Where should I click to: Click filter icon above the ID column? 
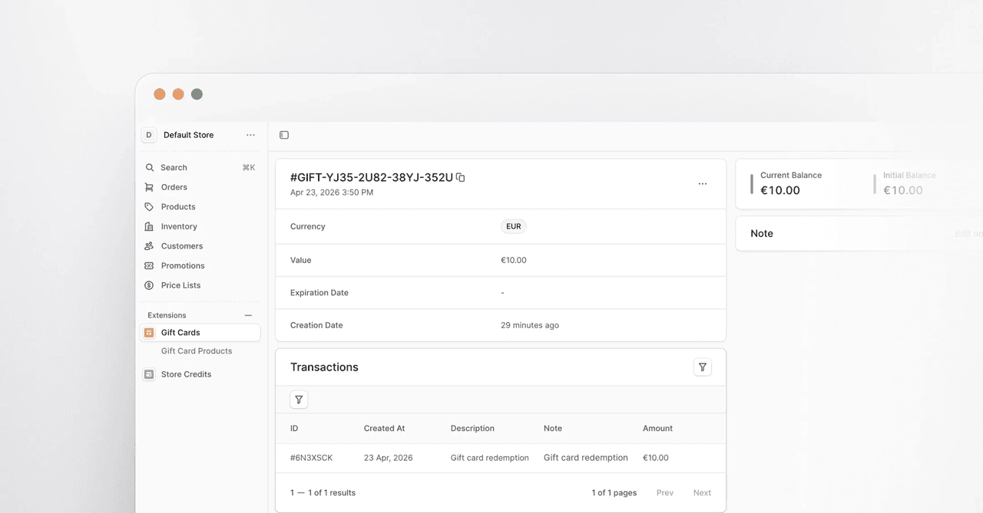(299, 400)
